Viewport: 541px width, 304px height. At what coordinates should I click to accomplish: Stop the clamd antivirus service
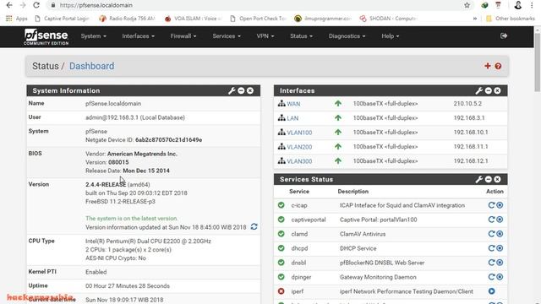[500, 234]
